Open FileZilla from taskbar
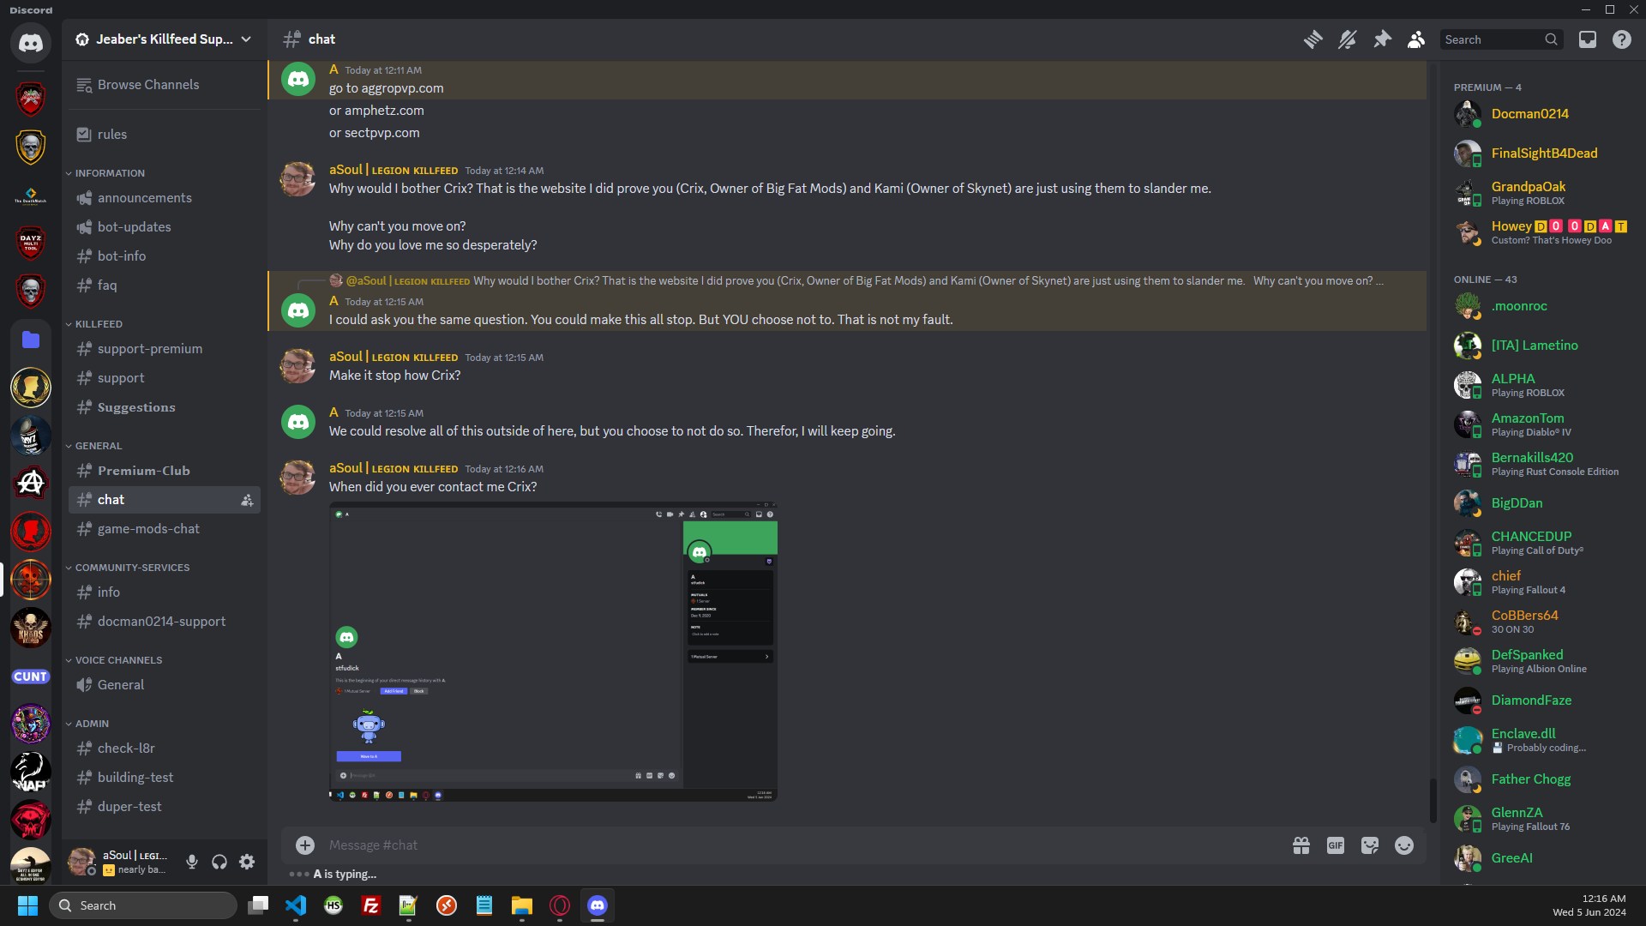Image resolution: width=1646 pixels, height=926 pixels. (371, 905)
